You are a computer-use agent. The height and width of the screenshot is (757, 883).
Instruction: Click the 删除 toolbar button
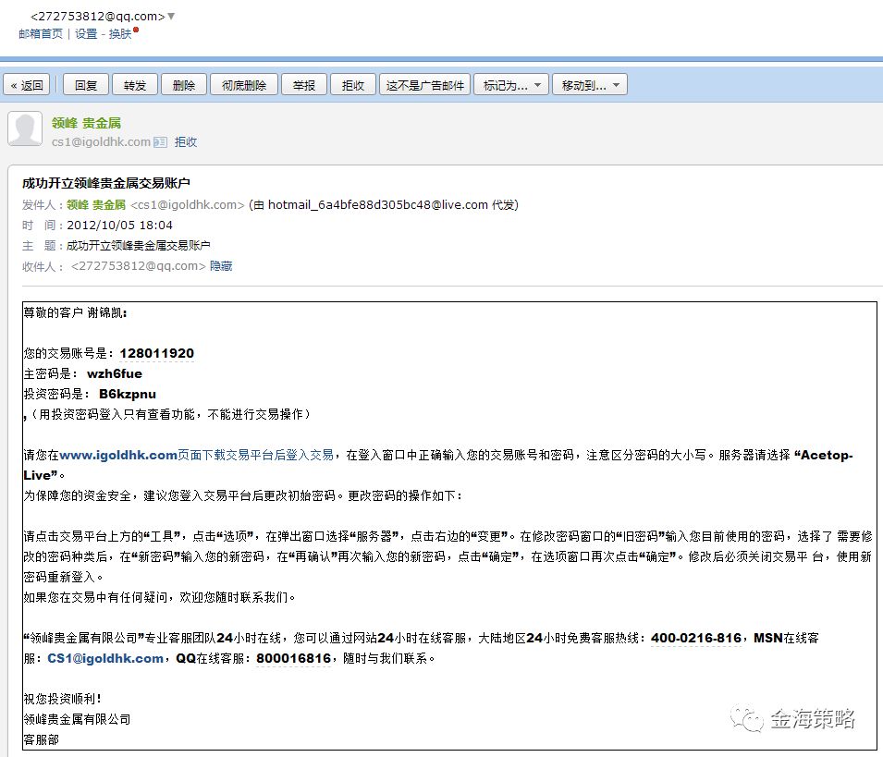[183, 85]
